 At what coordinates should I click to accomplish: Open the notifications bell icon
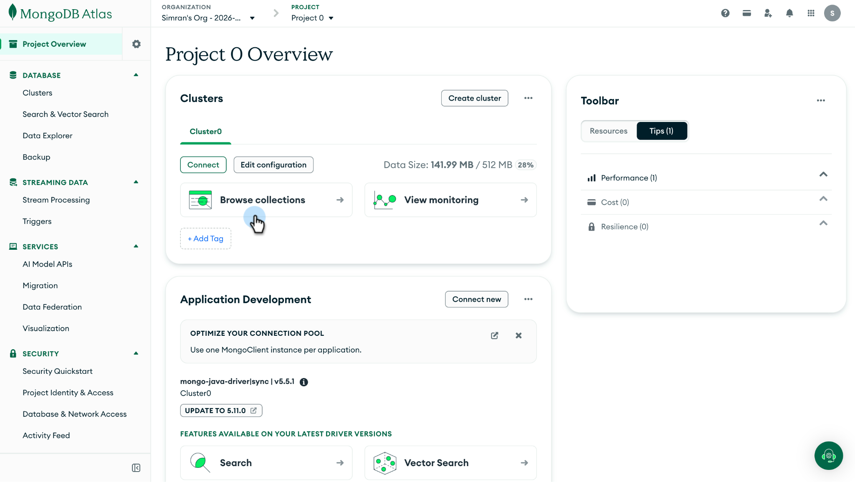tap(789, 13)
